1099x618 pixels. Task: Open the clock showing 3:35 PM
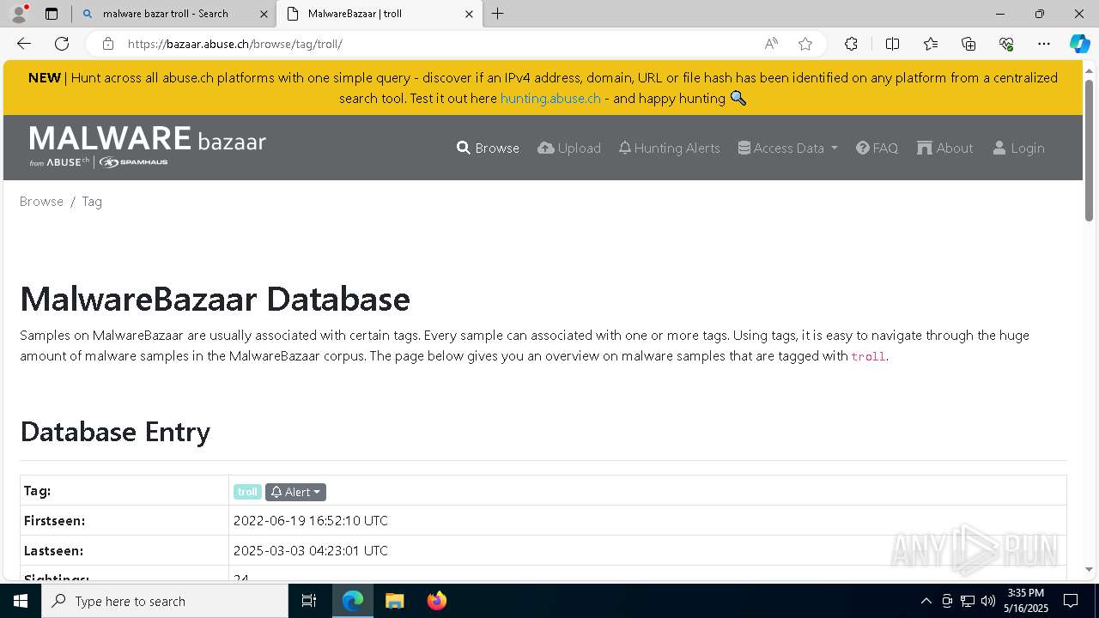[1026, 601]
